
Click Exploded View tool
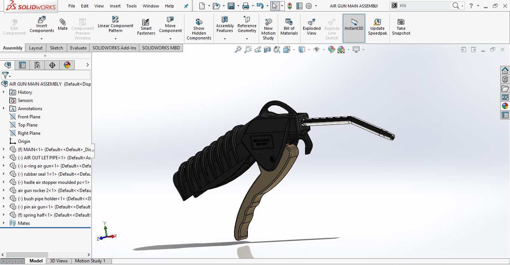pyautogui.click(x=312, y=27)
